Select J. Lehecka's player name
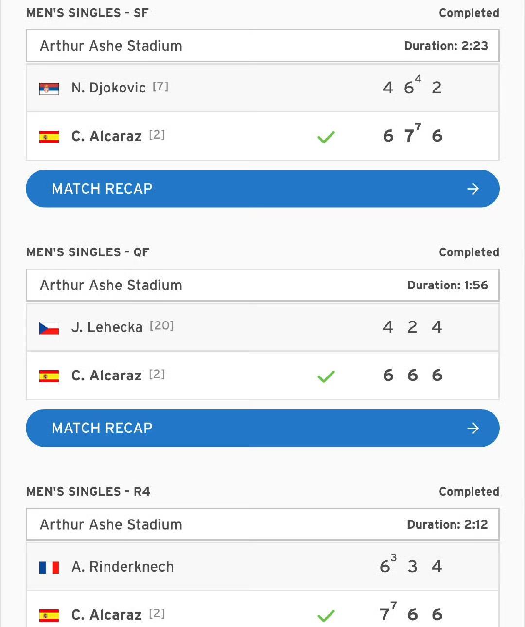The image size is (525, 627). pyautogui.click(x=107, y=327)
